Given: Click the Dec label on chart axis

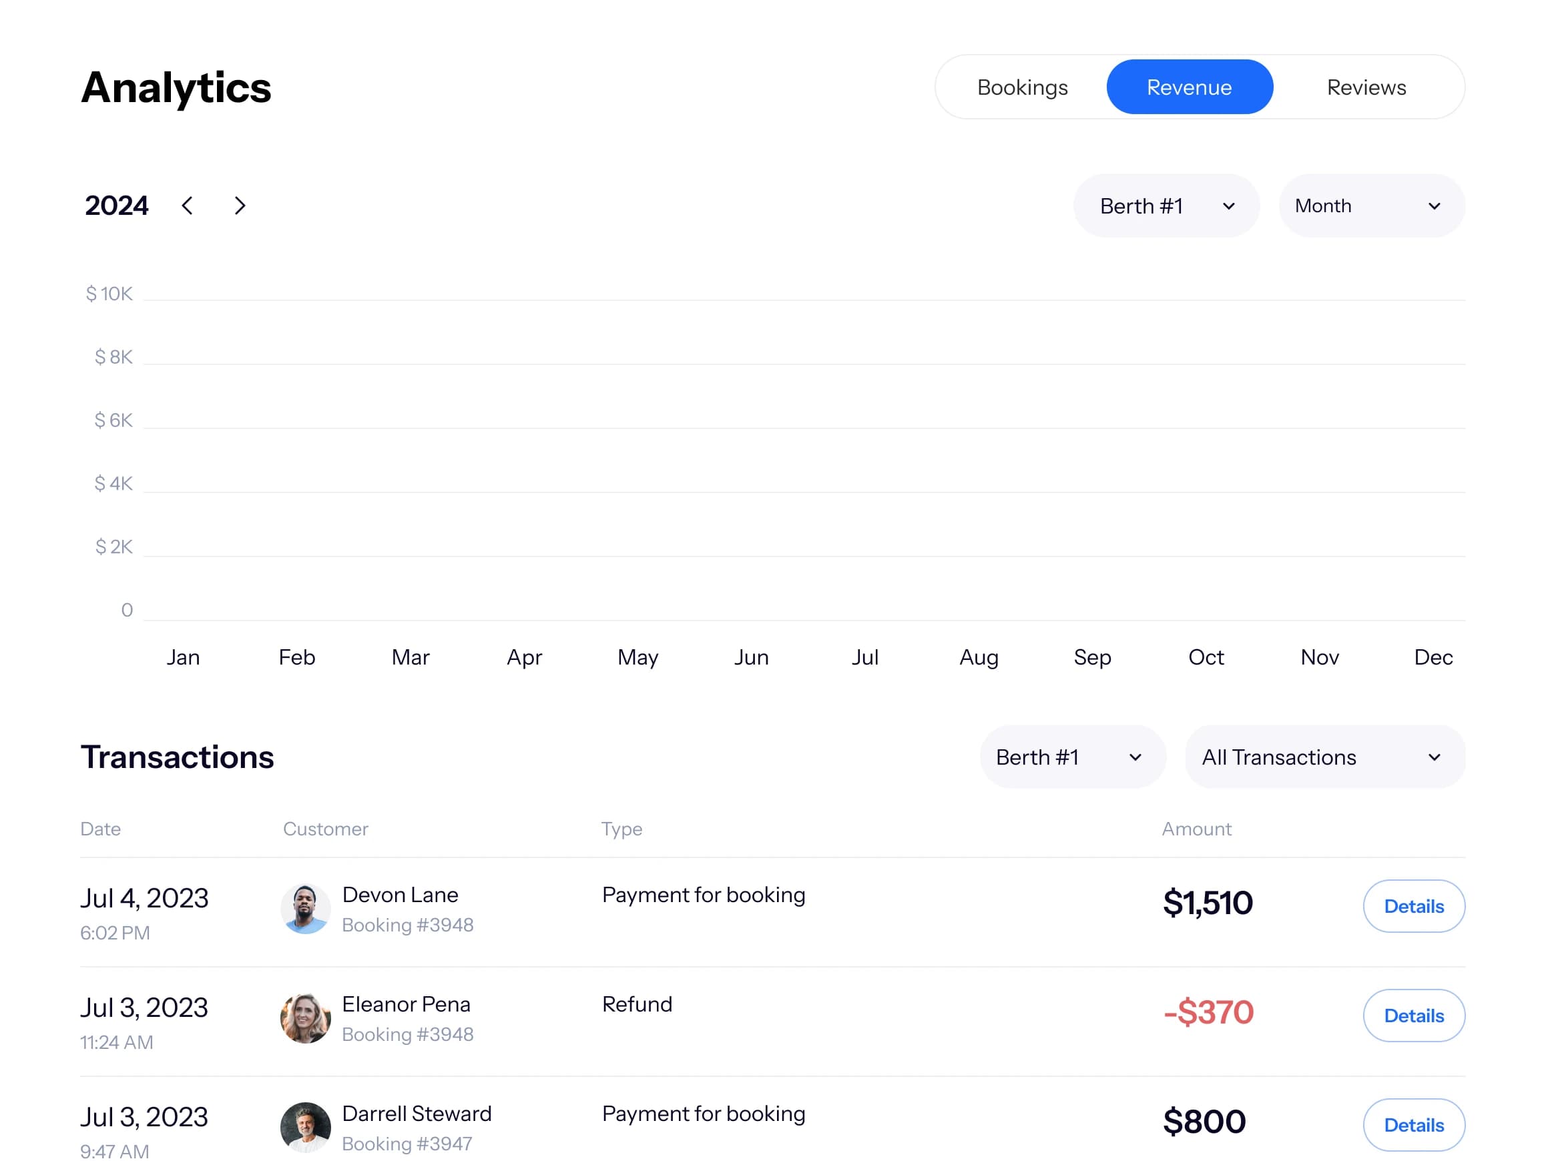Looking at the screenshot, I should pyautogui.click(x=1433, y=657).
